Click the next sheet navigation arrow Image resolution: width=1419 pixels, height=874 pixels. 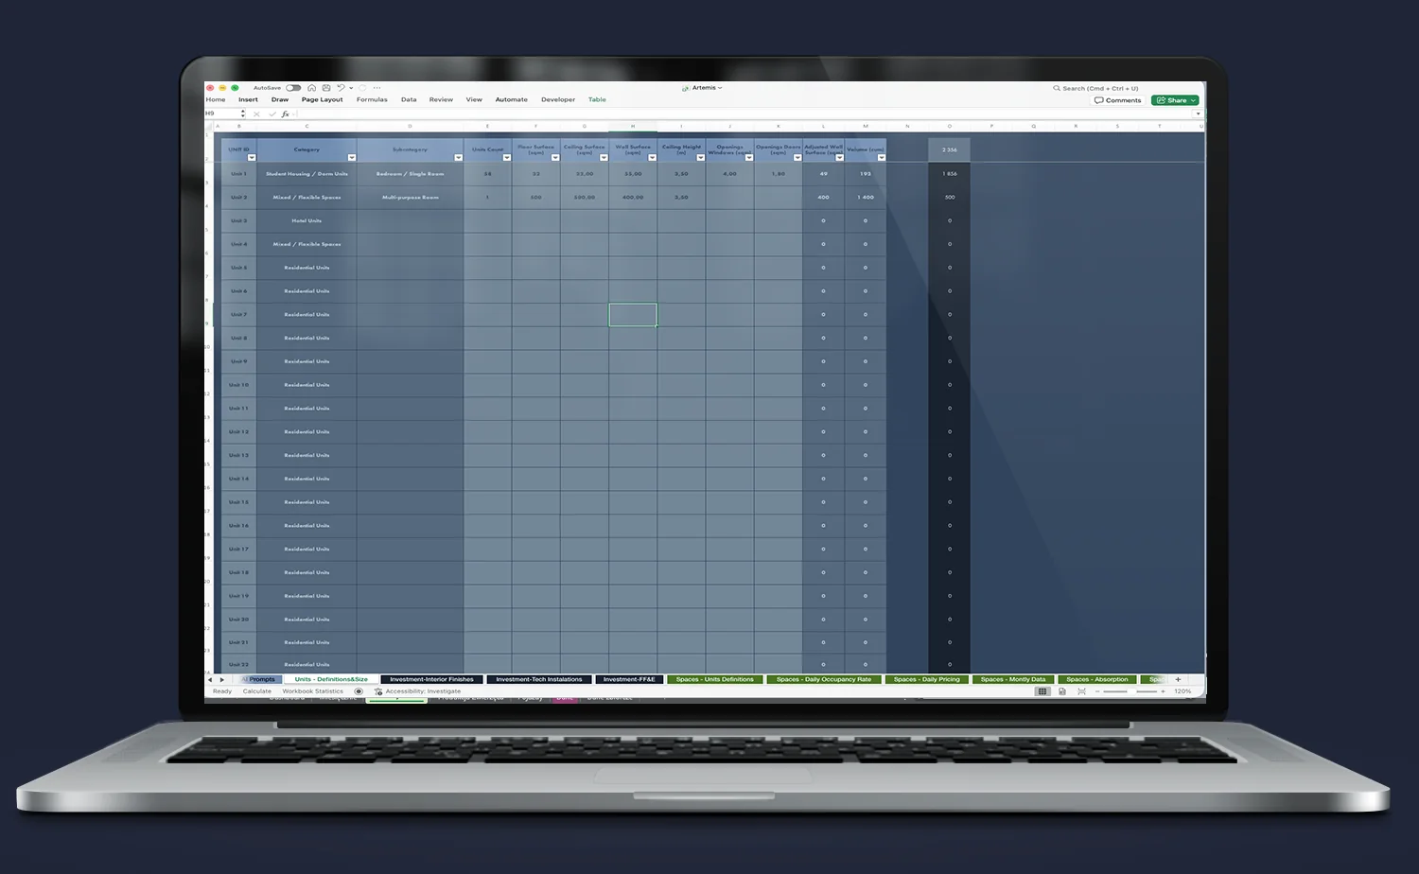[222, 679]
